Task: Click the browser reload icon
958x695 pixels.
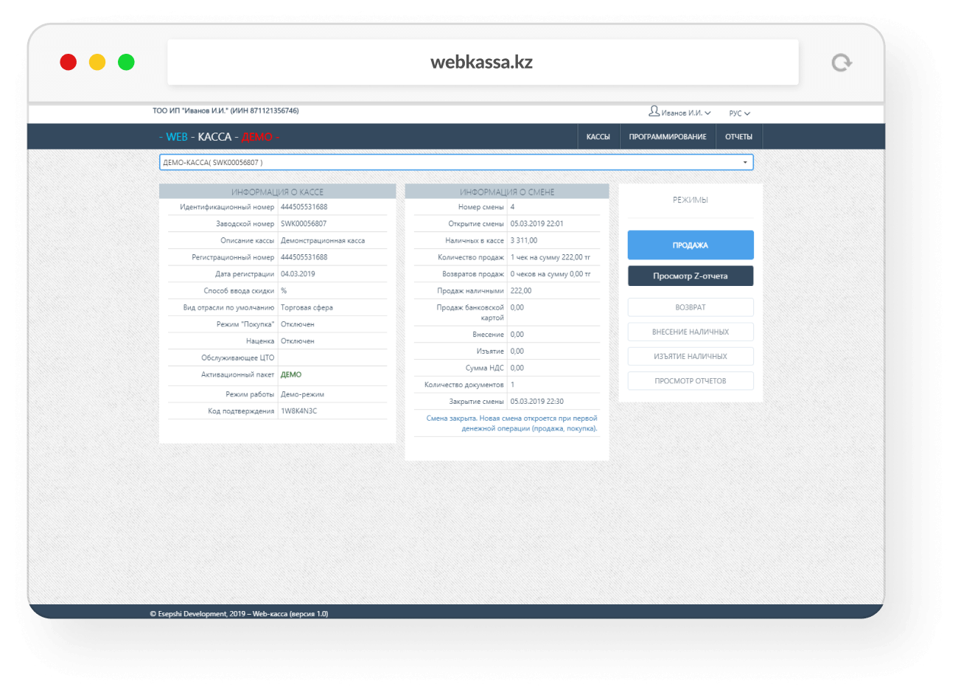Action: 842,63
